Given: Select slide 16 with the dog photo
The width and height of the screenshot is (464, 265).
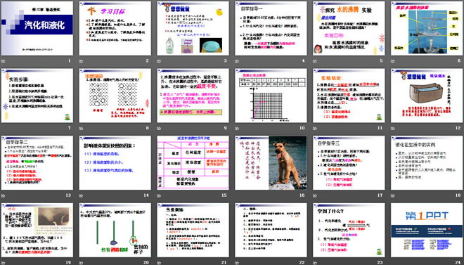Looking at the screenshot, I should coord(271,162).
